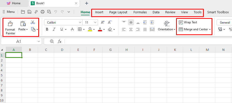Screen dimensions: 232x103
Task: Redo the last action
Action: [x=62, y=12]
